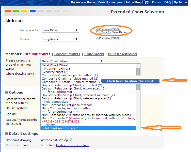Open Free Horoscopes menu
This screenshot has height=152, width=191.
pyautogui.click(x=110, y=2)
